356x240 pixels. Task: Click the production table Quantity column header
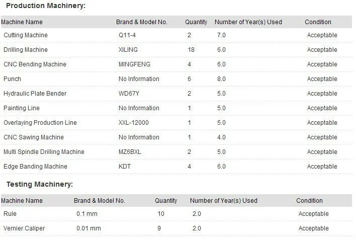point(196,22)
